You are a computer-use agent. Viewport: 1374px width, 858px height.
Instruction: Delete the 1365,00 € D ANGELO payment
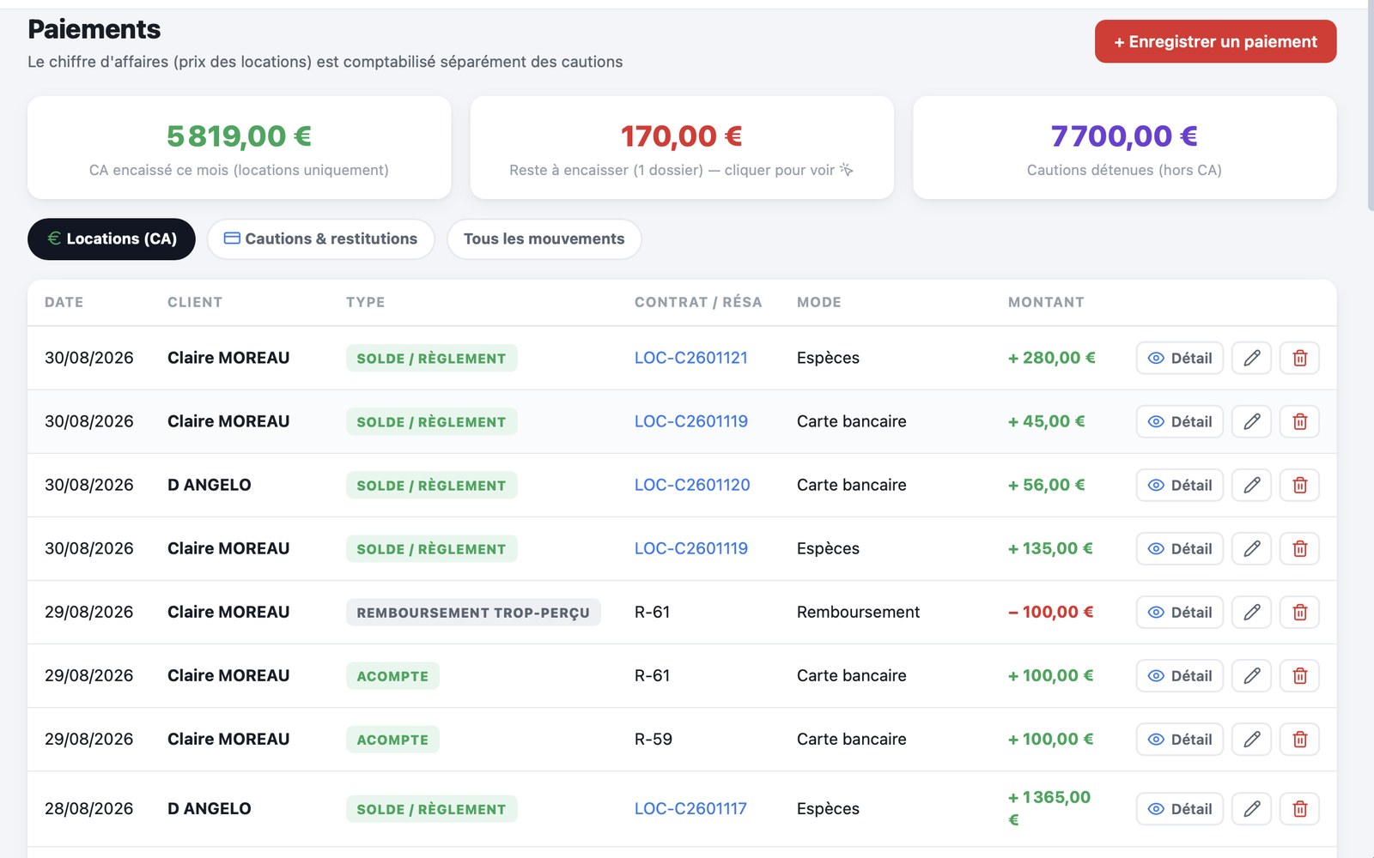(1299, 808)
